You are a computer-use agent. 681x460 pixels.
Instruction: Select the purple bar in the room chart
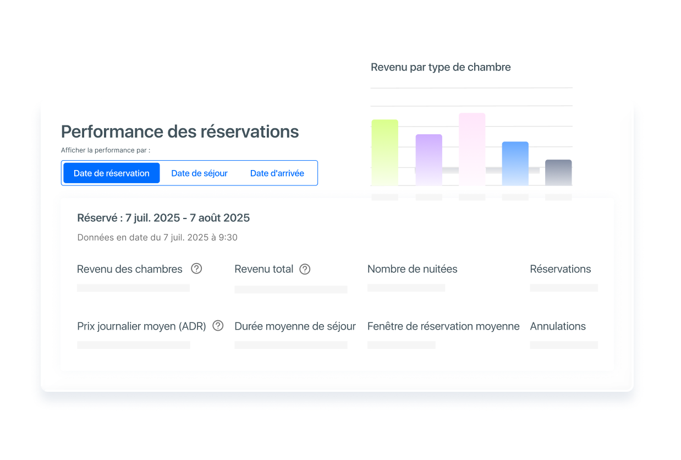[429, 160]
